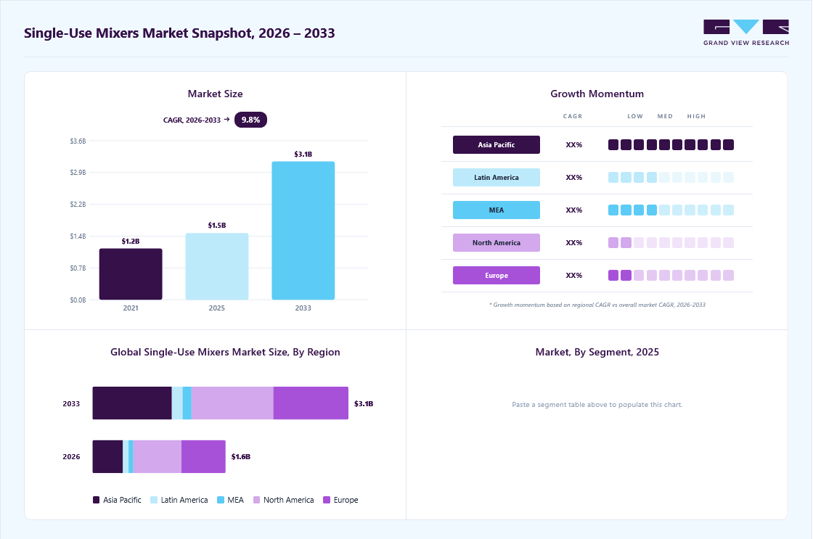813x539 pixels.
Task: Click the XX% CAGR value for North America
Action: (x=574, y=243)
